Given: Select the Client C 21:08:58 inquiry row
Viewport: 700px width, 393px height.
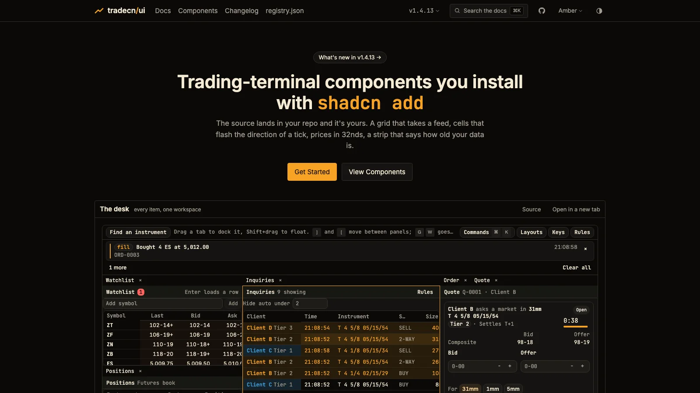Looking at the screenshot, I should [341, 350].
